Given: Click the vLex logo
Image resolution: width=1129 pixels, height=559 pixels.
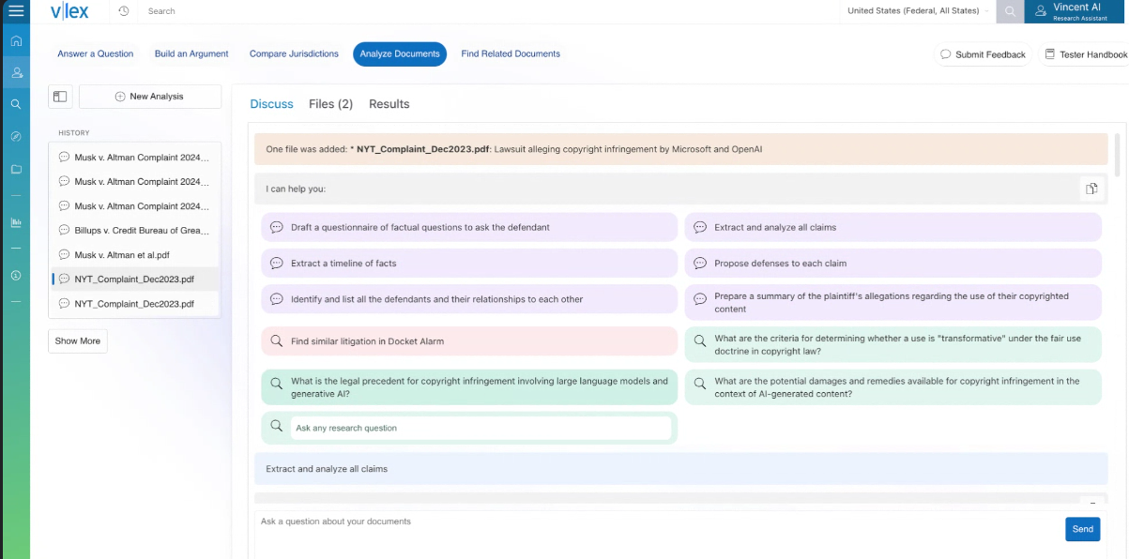Looking at the screenshot, I should (69, 11).
